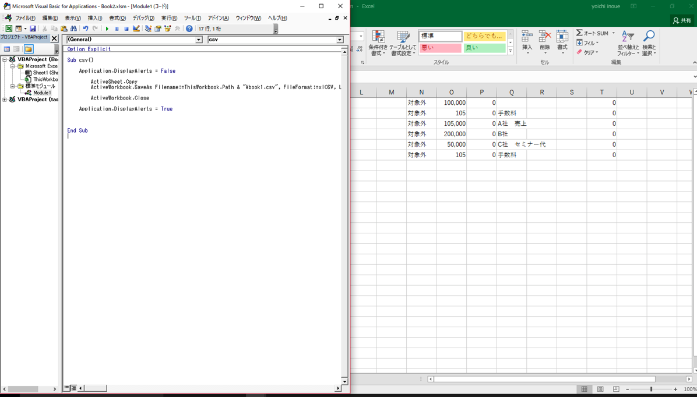Click the Copy icon in VBA toolbar

click(x=54, y=29)
